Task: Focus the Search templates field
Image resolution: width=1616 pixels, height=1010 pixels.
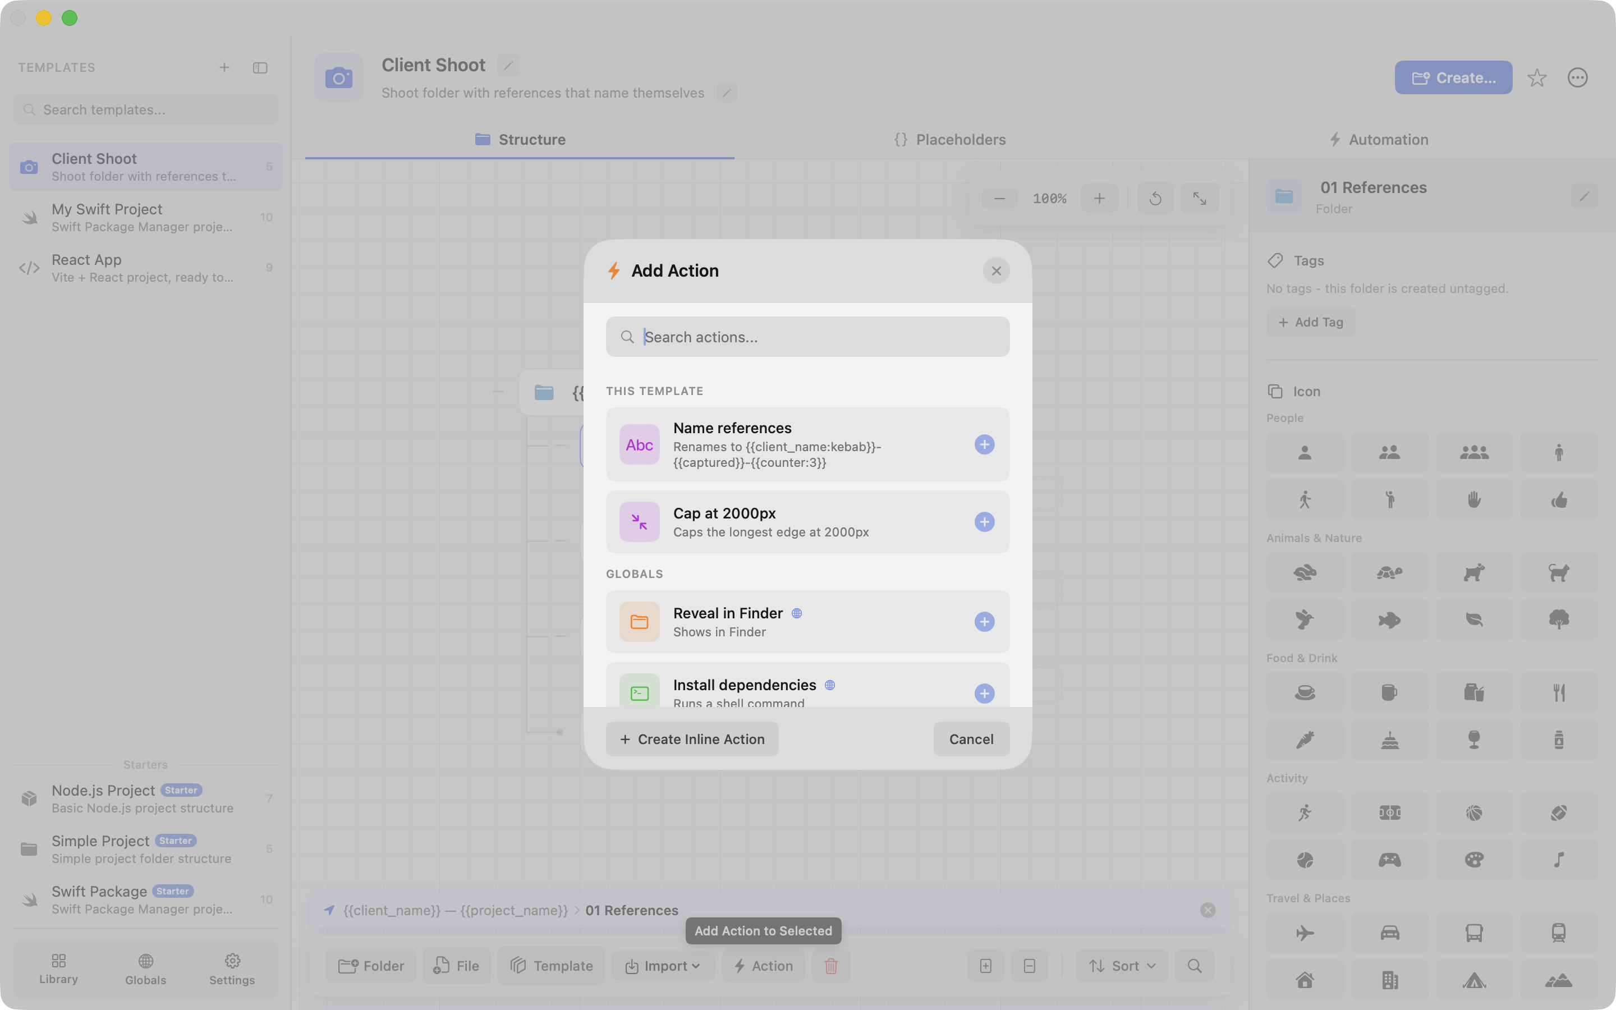Action: click(x=145, y=109)
